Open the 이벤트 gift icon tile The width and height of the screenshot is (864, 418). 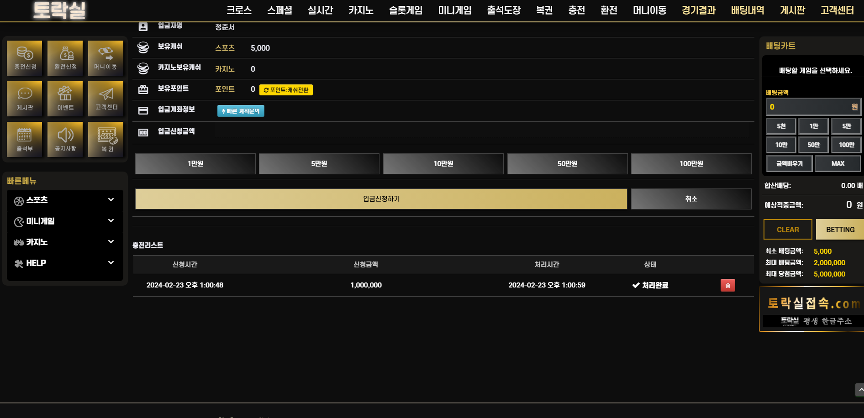pyautogui.click(x=65, y=99)
